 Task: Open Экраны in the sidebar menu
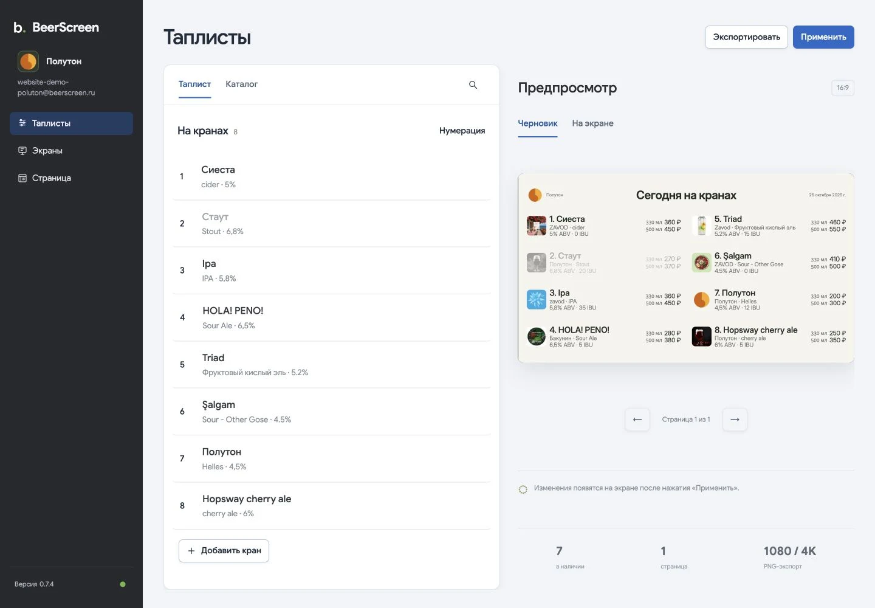pyautogui.click(x=71, y=151)
